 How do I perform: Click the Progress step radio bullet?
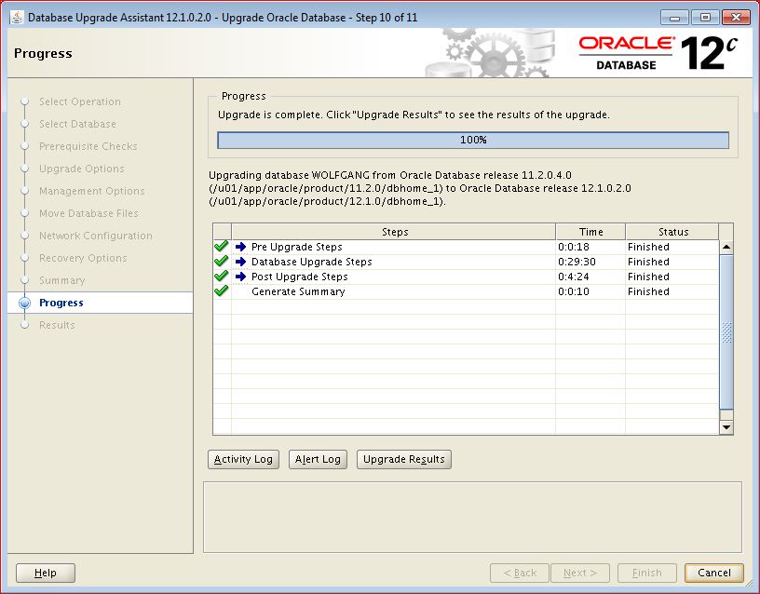tap(25, 303)
